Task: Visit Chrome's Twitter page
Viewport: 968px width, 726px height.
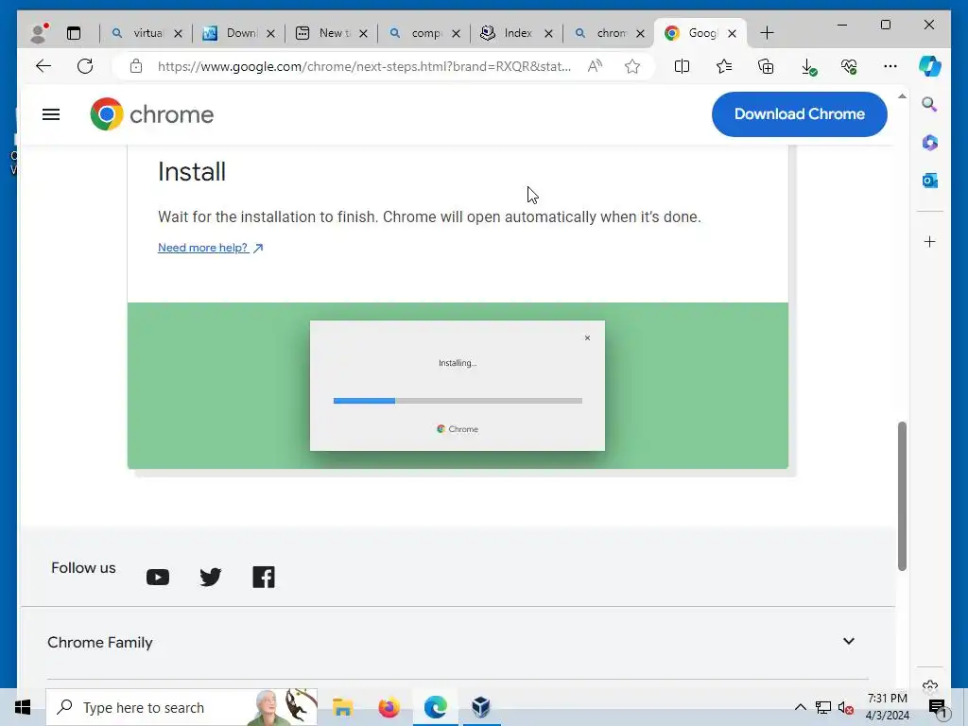Action: 211,577
